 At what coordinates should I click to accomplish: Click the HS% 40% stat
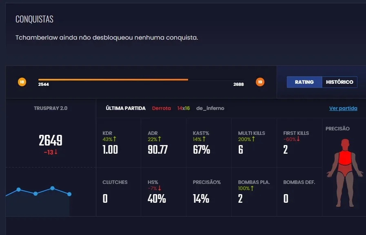click(163, 192)
